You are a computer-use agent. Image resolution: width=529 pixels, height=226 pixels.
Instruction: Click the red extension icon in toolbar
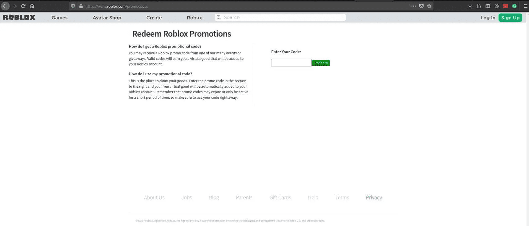[505, 6]
